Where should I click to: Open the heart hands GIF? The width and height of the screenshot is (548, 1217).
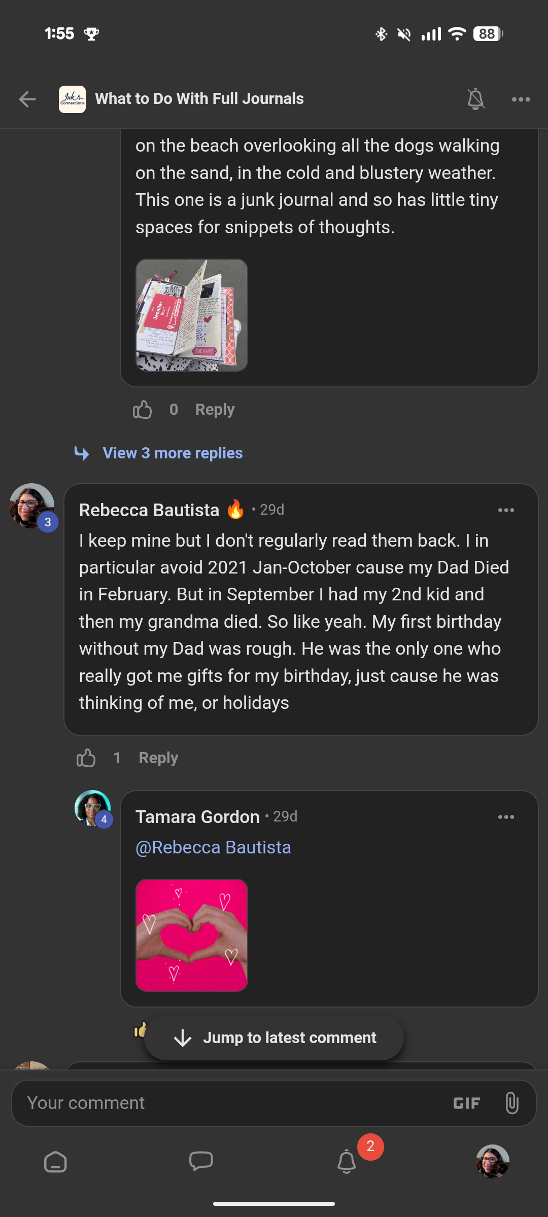192,935
